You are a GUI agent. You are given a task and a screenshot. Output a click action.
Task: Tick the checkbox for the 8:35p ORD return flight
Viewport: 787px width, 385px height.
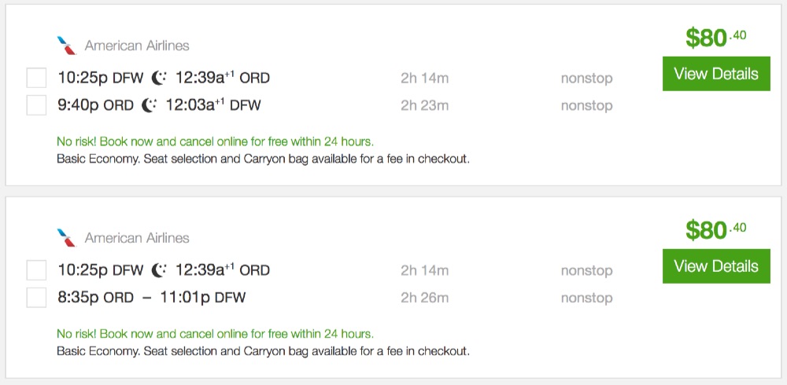[36, 298]
